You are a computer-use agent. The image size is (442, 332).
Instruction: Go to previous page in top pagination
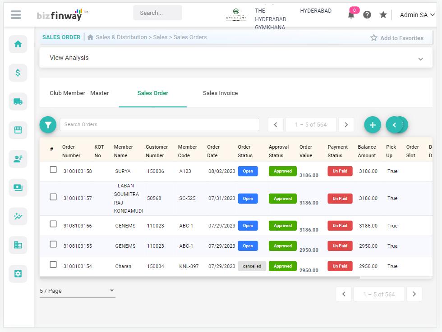[x=276, y=125]
